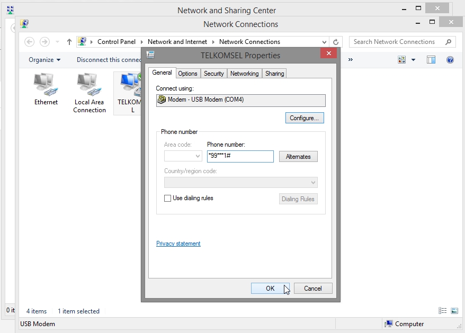Select the TELKOMSEL connection icon

point(129,93)
